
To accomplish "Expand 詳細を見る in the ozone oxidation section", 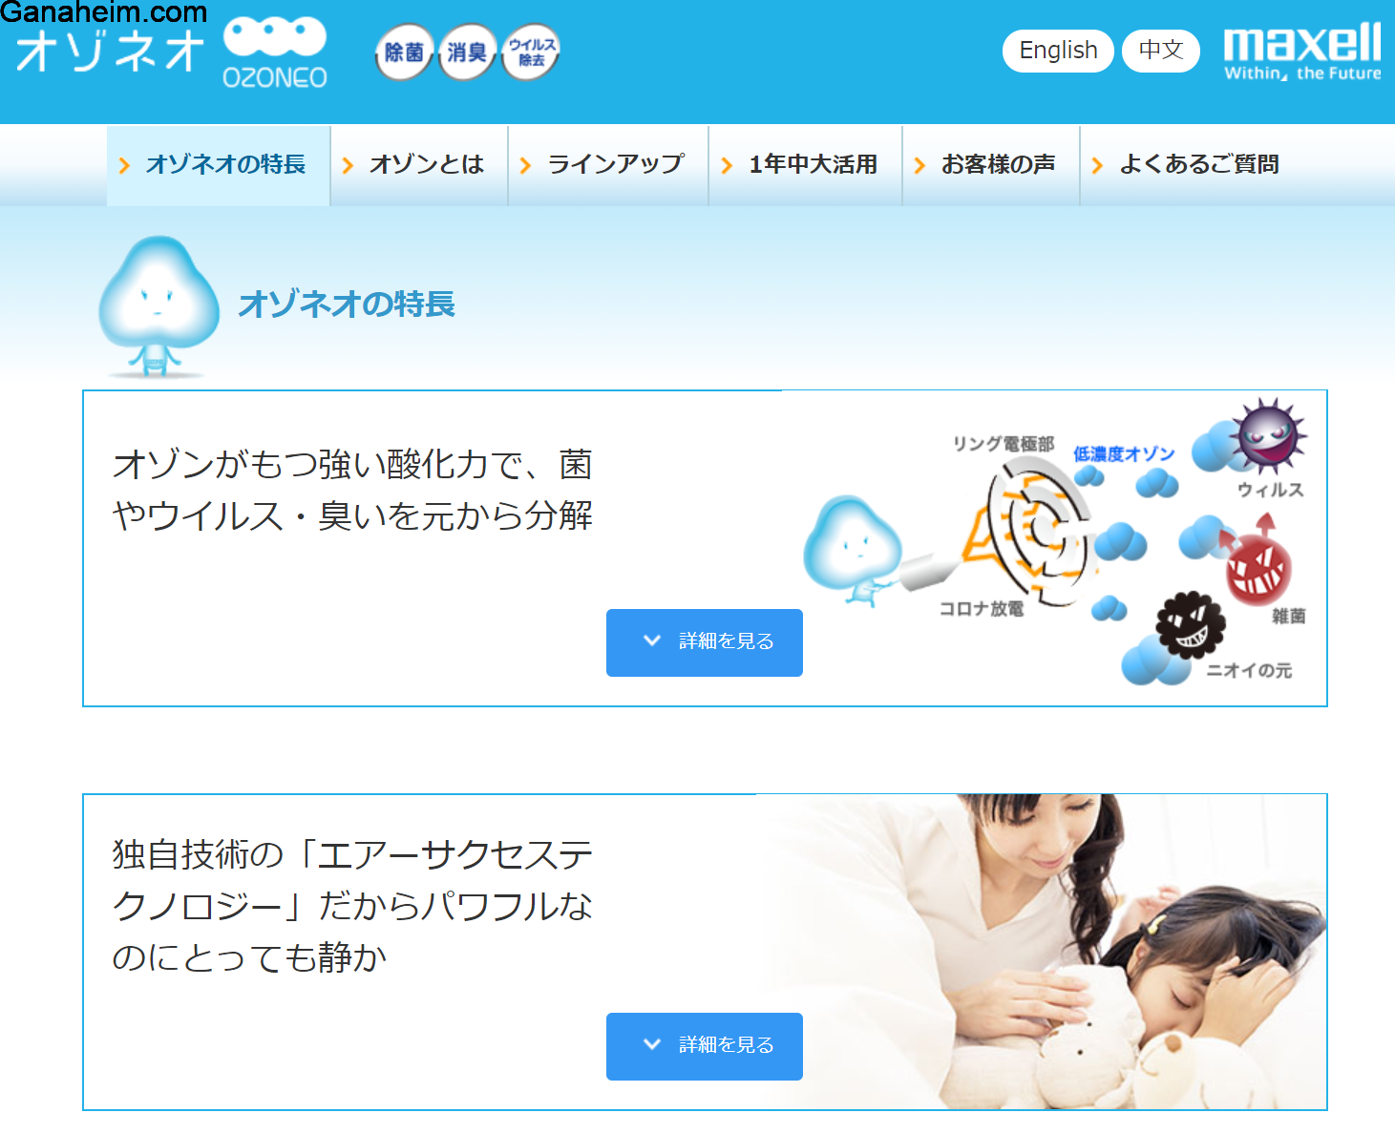I will [x=705, y=642].
